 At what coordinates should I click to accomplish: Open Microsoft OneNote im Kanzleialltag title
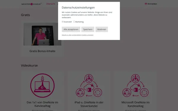point(136,104)
